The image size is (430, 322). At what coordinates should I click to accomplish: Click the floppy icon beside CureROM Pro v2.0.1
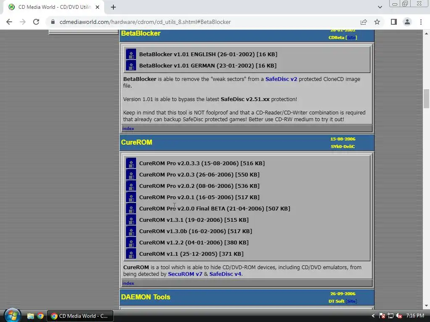[131, 197]
